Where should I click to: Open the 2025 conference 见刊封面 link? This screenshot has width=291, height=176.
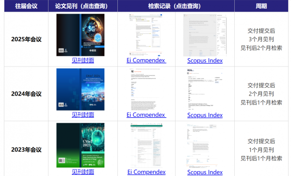[x=83, y=60]
